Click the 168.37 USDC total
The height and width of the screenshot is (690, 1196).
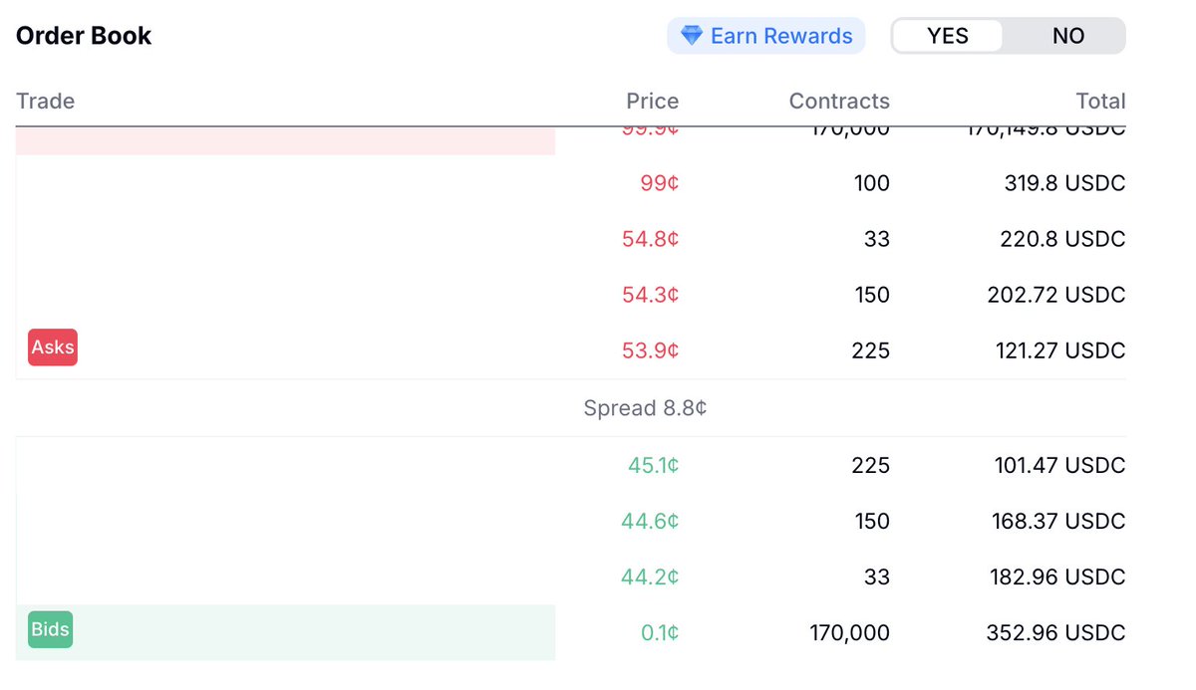pyautogui.click(x=1060, y=521)
